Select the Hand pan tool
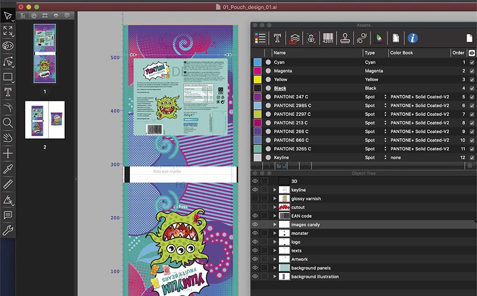 (x=8, y=138)
